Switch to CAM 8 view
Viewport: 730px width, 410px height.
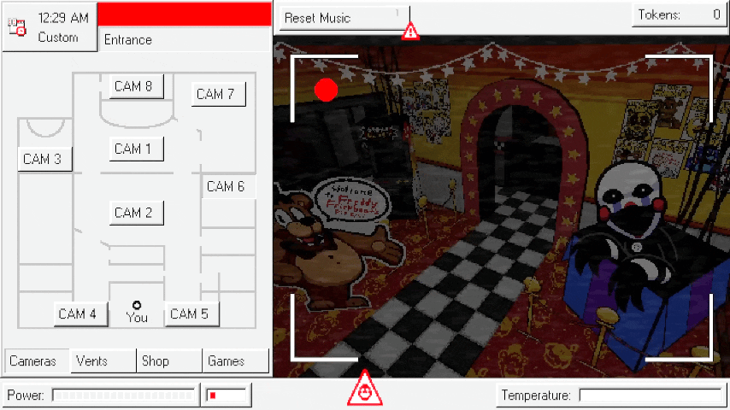137,86
